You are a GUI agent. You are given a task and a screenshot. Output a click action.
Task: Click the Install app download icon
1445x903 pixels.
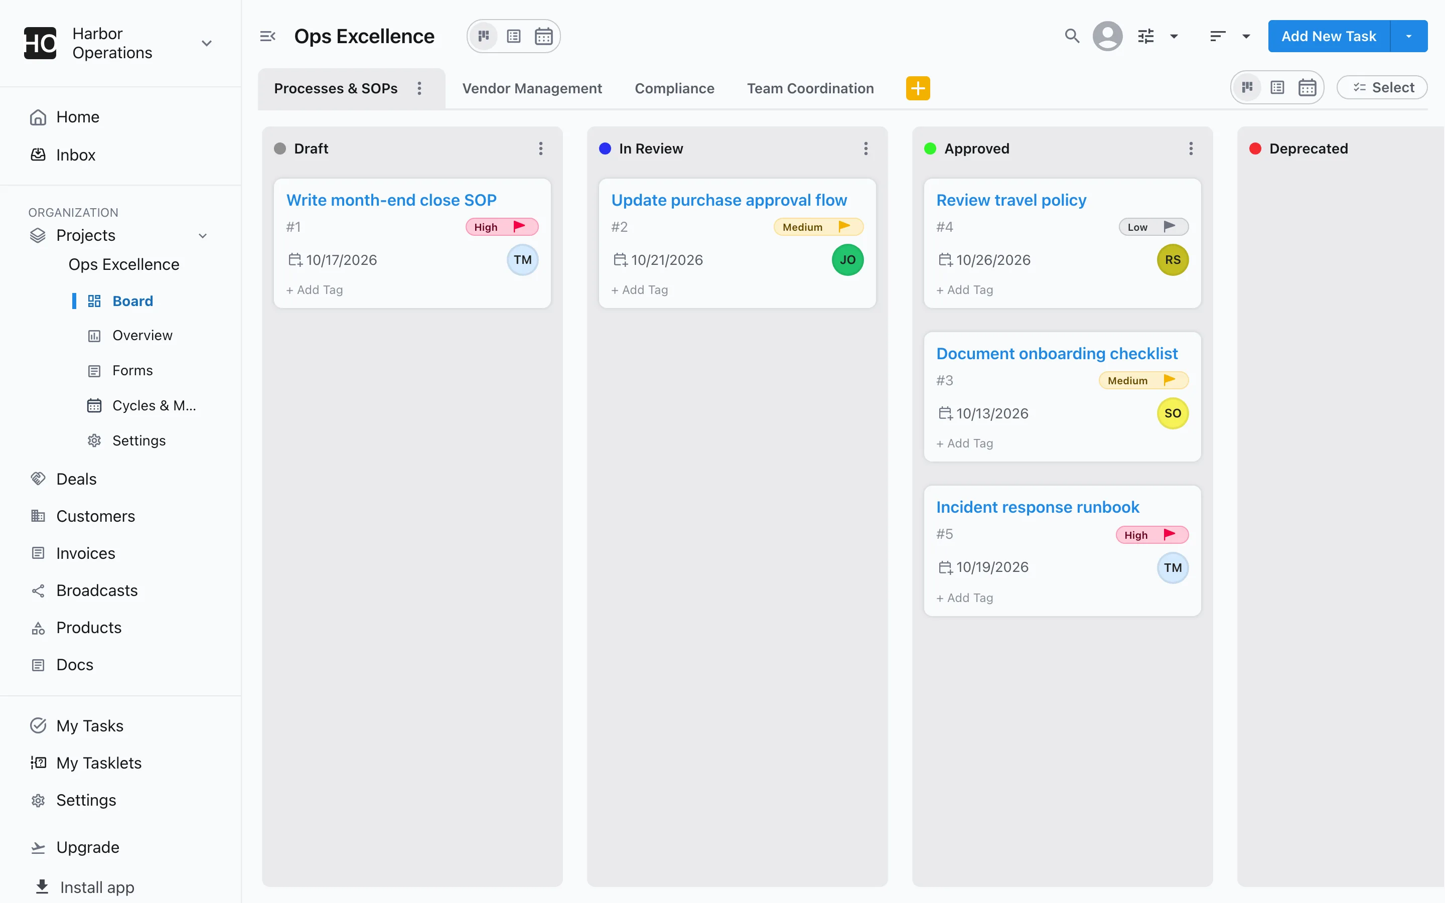[42, 887]
